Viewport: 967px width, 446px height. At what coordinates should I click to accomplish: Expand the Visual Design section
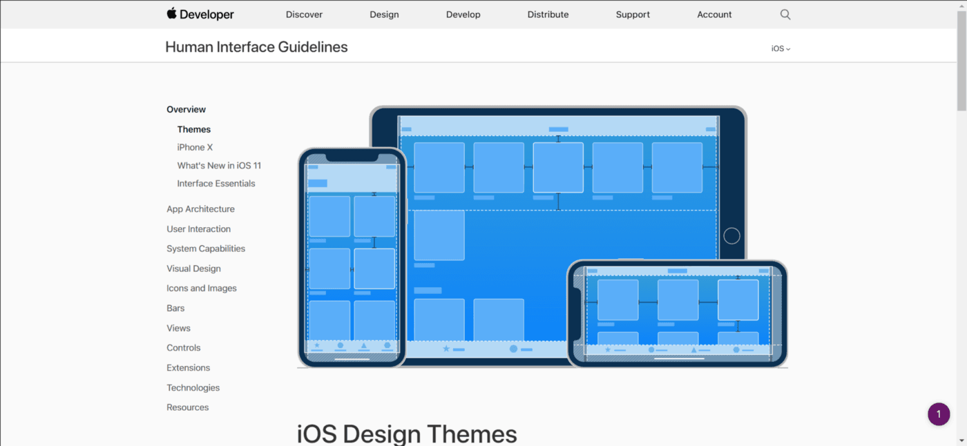point(193,269)
